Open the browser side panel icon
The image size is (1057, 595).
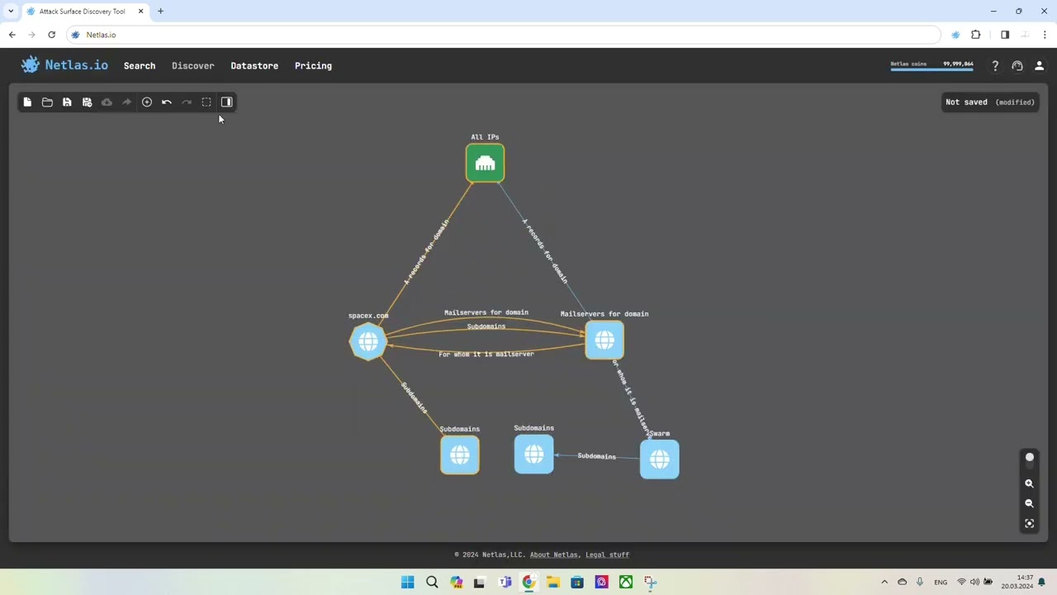coord(1005,35)
